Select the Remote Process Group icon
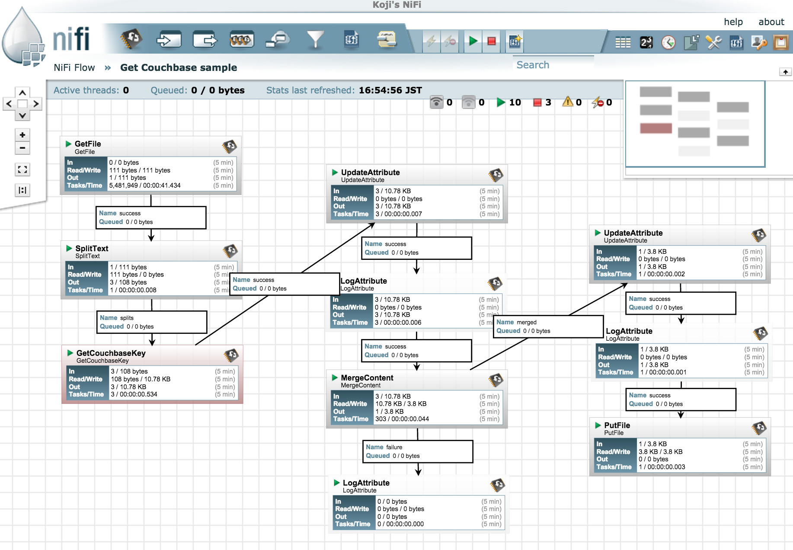The width and height of the screenshot is (793, 550). pyautogui.click(x=278, y=40)
